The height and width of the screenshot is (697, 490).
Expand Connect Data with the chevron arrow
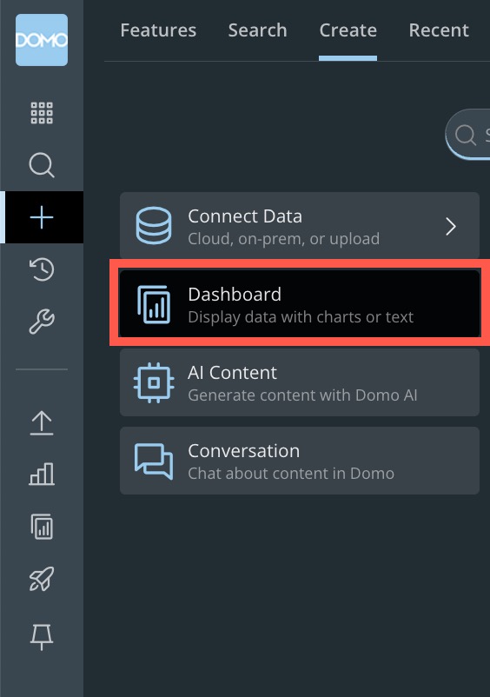(x=451, y=226)
